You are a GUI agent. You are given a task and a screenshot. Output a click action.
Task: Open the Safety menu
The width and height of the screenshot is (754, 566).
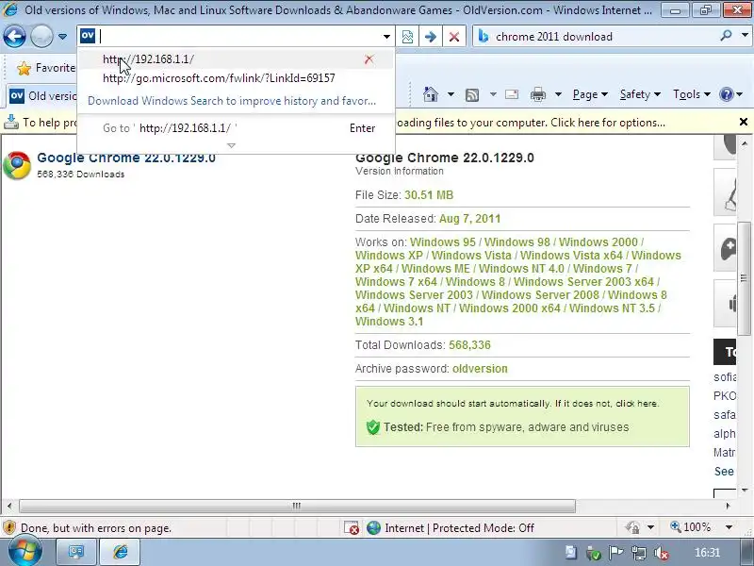(x=640, y=94)
